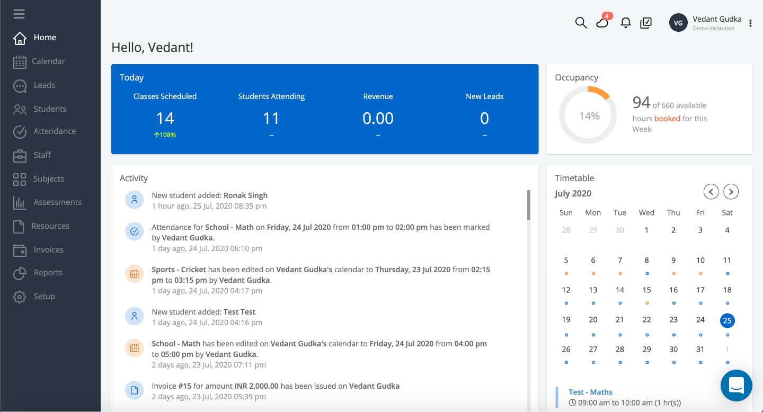Open notifications with the bell icon
Screen dimensions: 763x412
pyautogui.click(x=625, y=23)
